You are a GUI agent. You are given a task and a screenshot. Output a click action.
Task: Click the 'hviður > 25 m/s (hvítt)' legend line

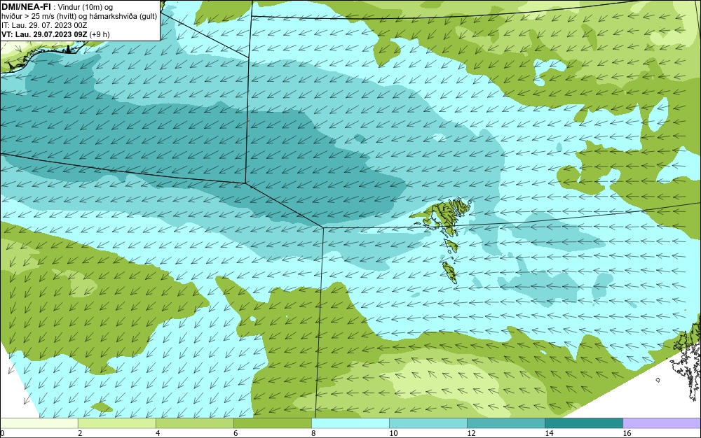click(x=79, y=17)
